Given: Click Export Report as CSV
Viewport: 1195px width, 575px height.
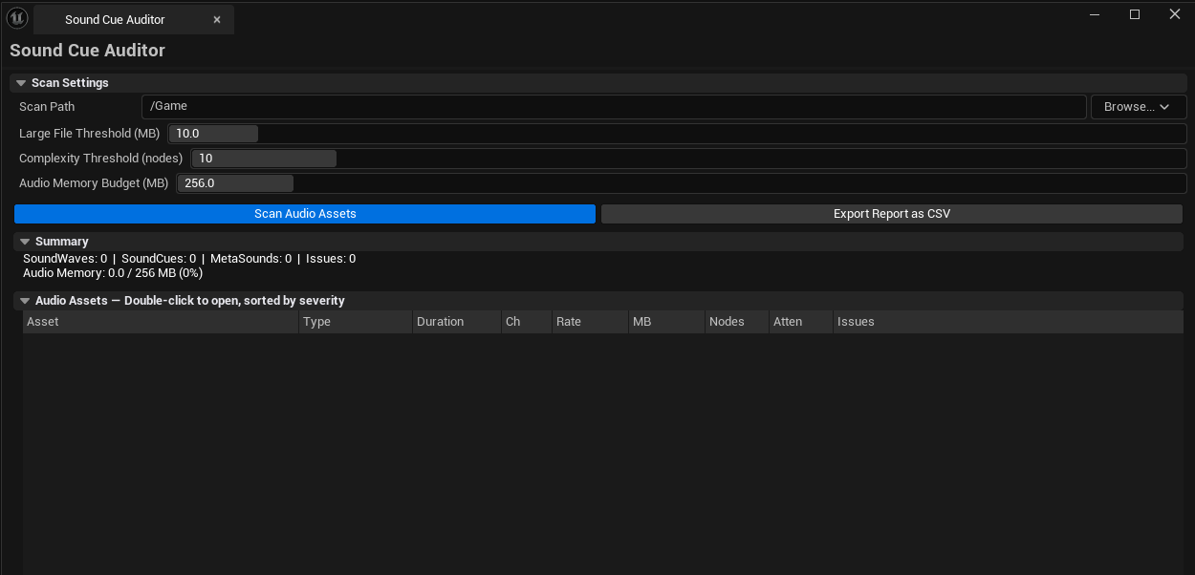Looking at the screenshot, I should 892,214.
